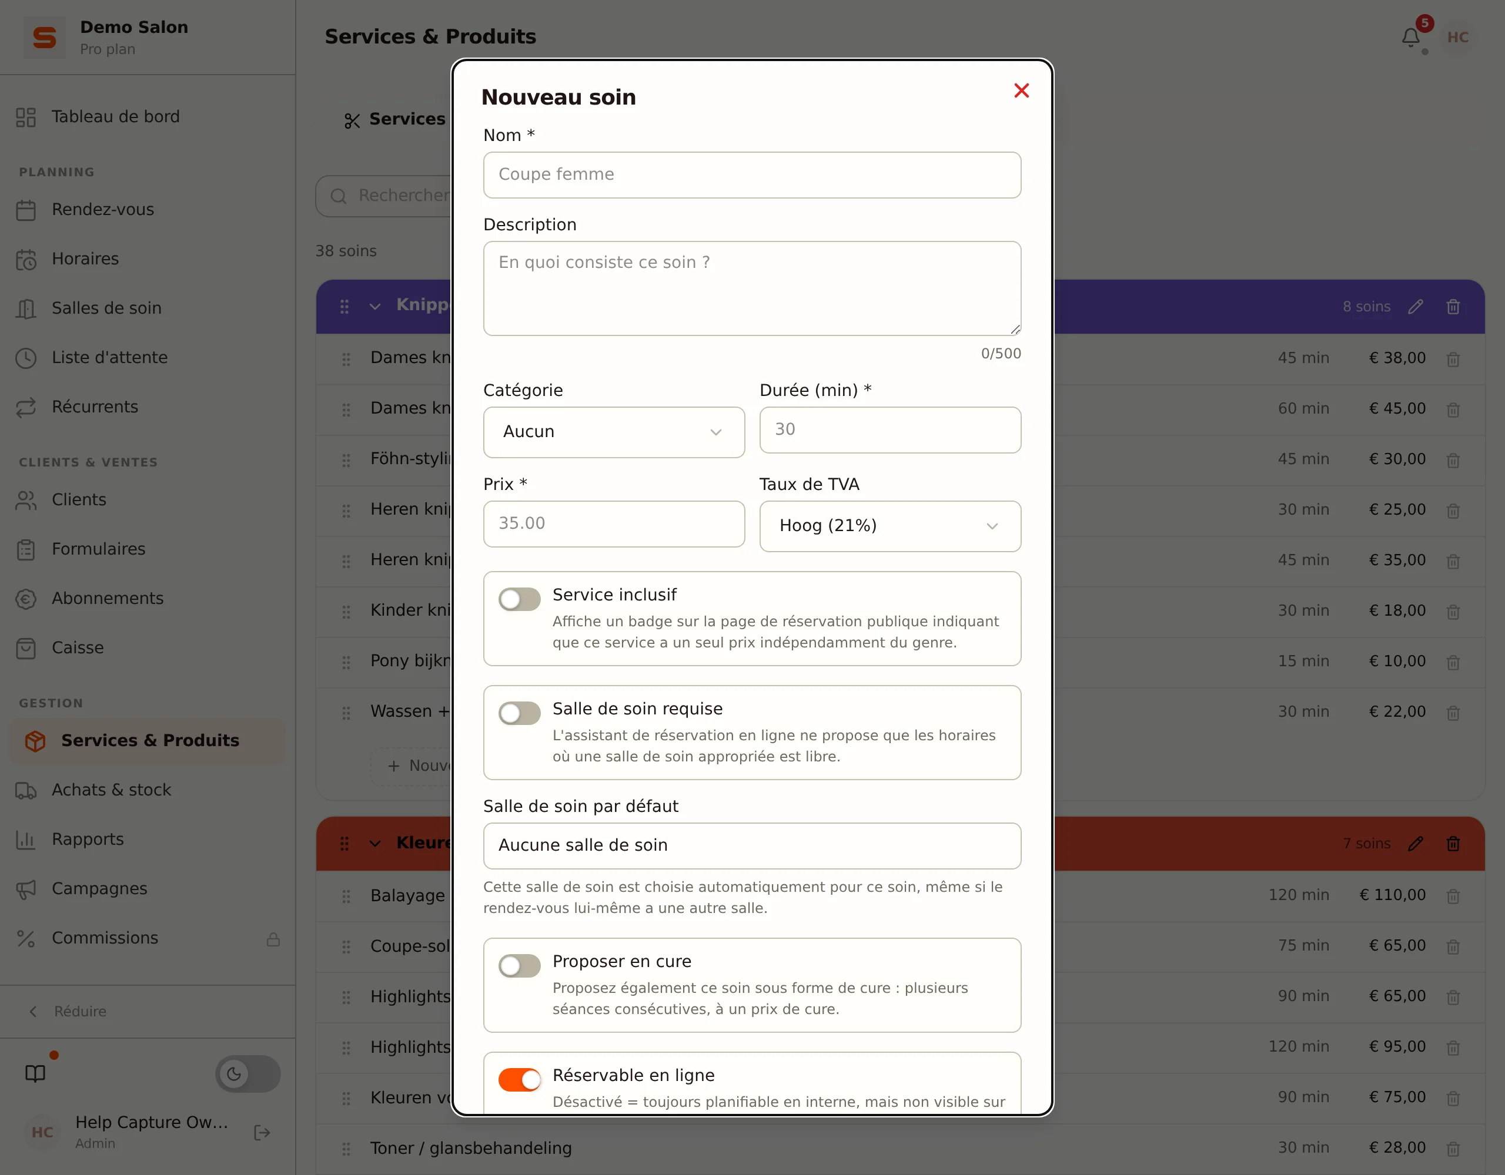The height and width of the screenshot is (1175, 1505).
Task: Toggle the dark mode switch in the sidebar
Action: pos(248,1073)
